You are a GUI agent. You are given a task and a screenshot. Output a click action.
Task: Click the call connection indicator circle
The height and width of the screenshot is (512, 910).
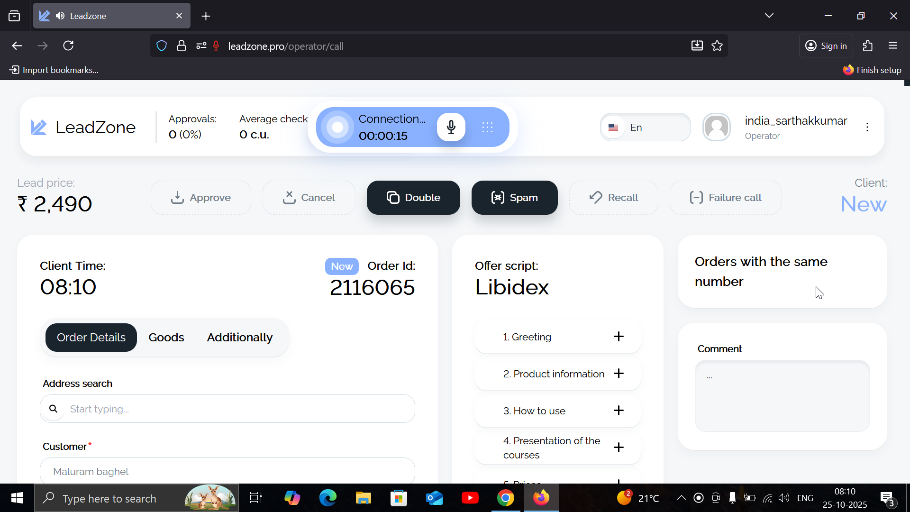[x=337, y=127]
